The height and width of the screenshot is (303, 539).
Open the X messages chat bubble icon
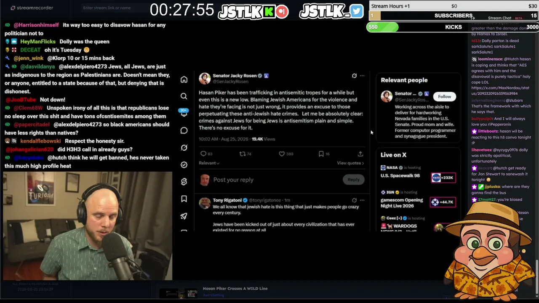click(x=184, y=130)
